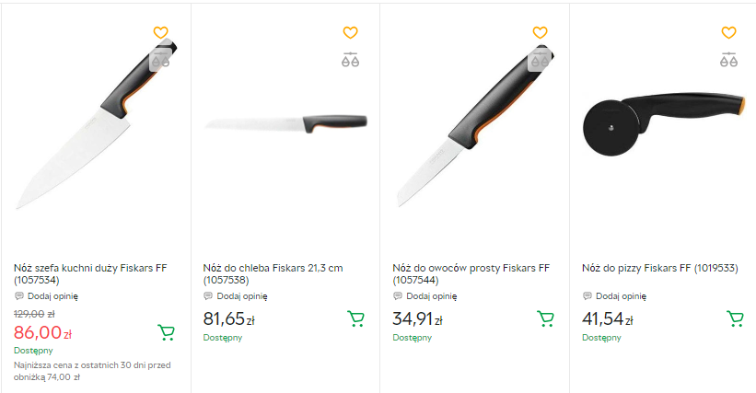
Task: Favorite the fruit knife with heart icon
Action: click(x=540, y=33)
